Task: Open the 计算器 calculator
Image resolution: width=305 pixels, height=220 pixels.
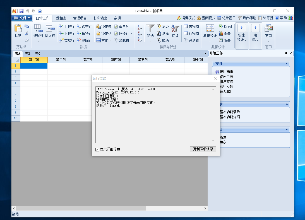Action: tap(265, 18)
